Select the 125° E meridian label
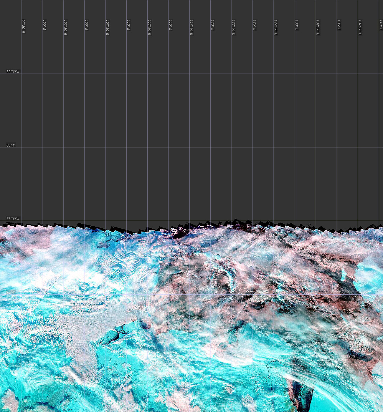 point(255,25)
